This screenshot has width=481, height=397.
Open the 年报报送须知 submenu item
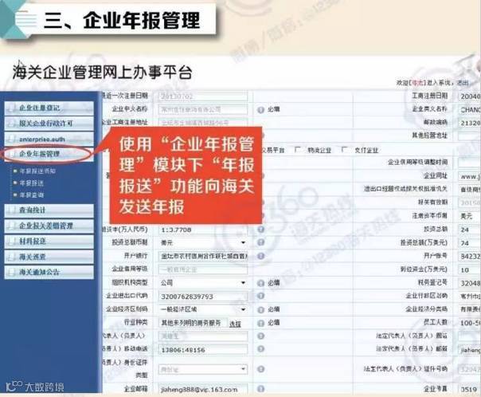tap(37, 171)
